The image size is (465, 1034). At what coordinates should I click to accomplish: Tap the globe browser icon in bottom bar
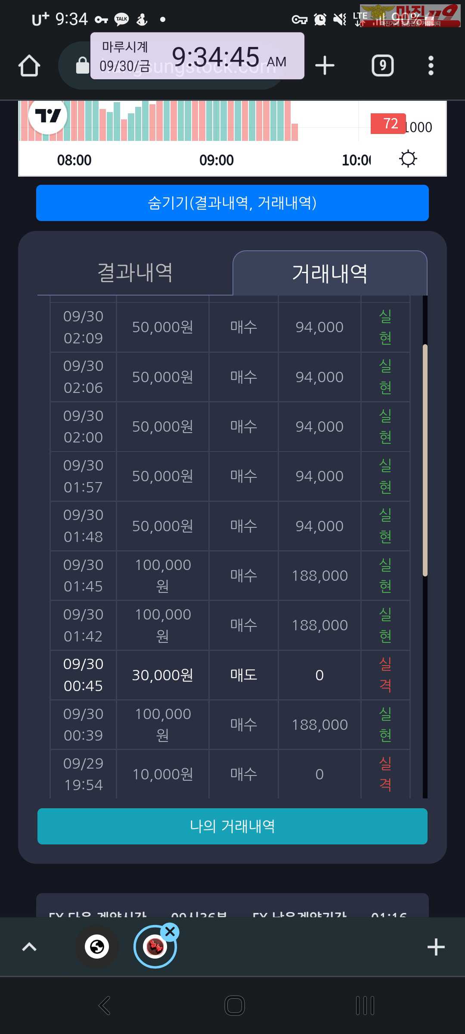click(x=97, y=947)
